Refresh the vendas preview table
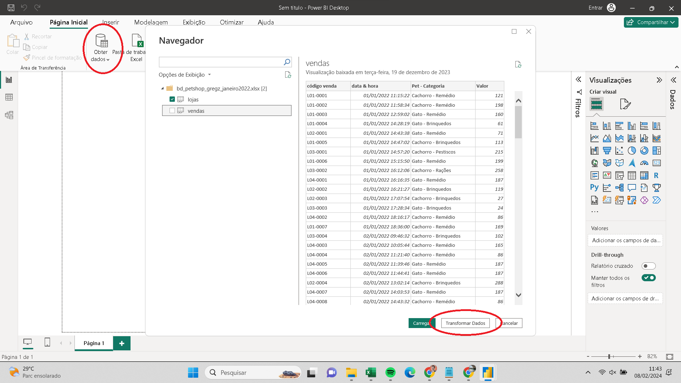The image size is (681, 383). click(x=518, y=64)
